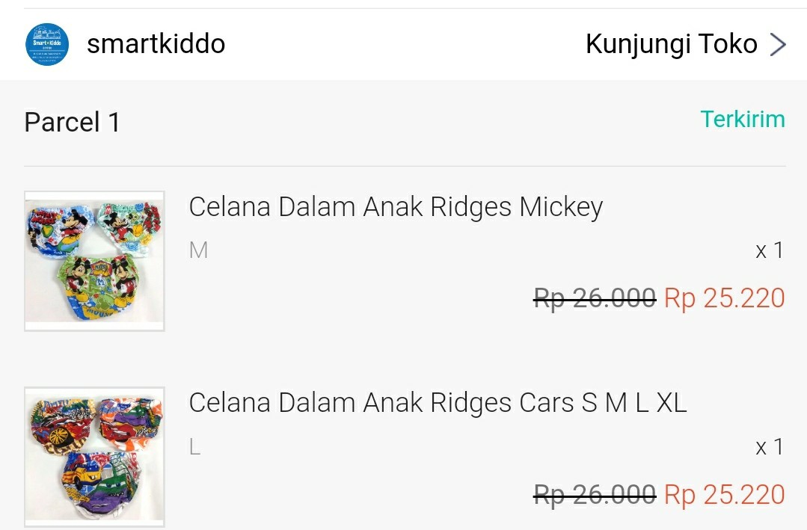The width and height of the screenshot is (807, 530).
Task: Click Cars item's crossed-out Rp 26.000 price
Action: [x=595, y=495]
